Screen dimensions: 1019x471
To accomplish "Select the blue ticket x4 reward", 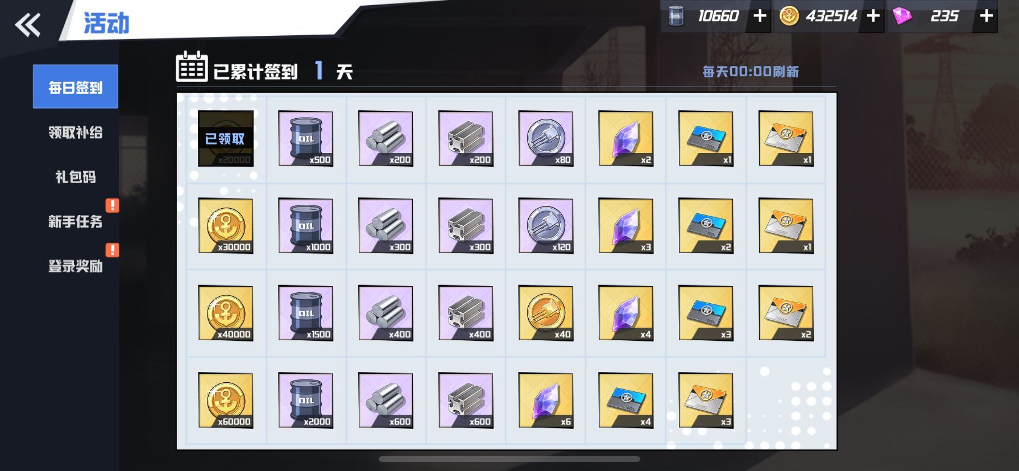I will (x=626, y=400).
